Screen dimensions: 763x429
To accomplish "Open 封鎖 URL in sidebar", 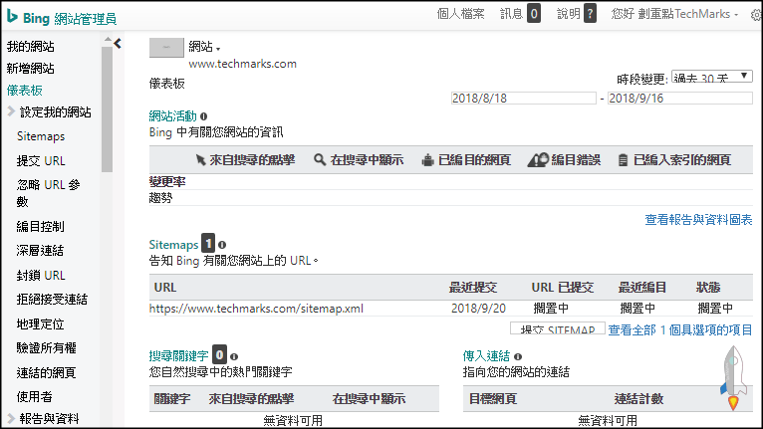I will pyautogui.click(x=41, y=276).
